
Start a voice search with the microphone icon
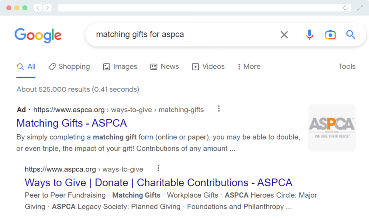[309, 34]
